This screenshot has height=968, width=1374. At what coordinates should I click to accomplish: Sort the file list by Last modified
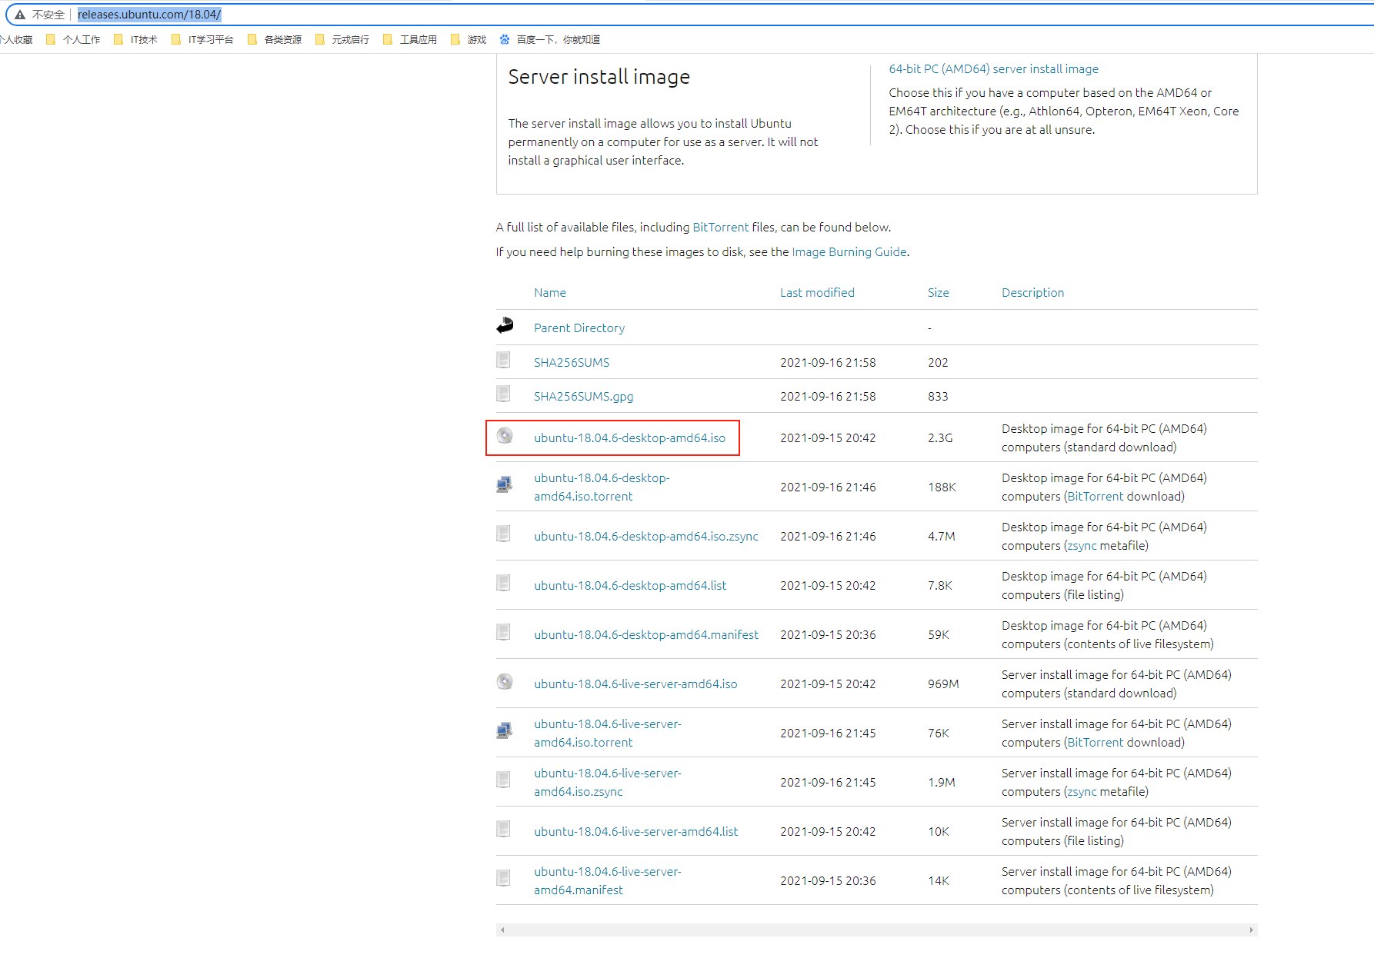click(x=817, y=293)
